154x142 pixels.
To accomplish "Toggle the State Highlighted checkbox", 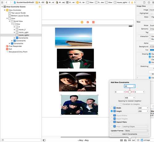I will (x=150, y=17).
